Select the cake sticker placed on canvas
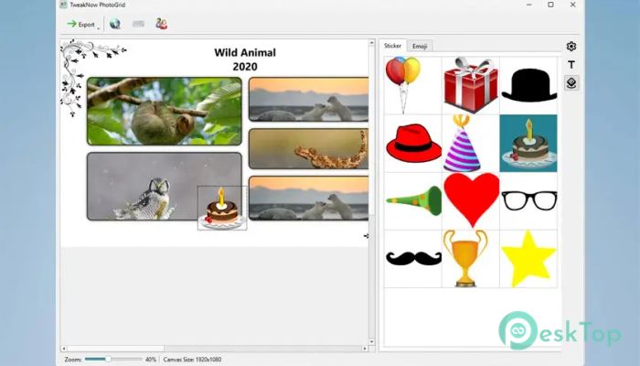Image resolution: width=640 pixels, height=366 pixels. click(x=222, y=208)
